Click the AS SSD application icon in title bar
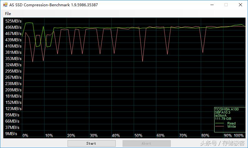 pos(5,5)
